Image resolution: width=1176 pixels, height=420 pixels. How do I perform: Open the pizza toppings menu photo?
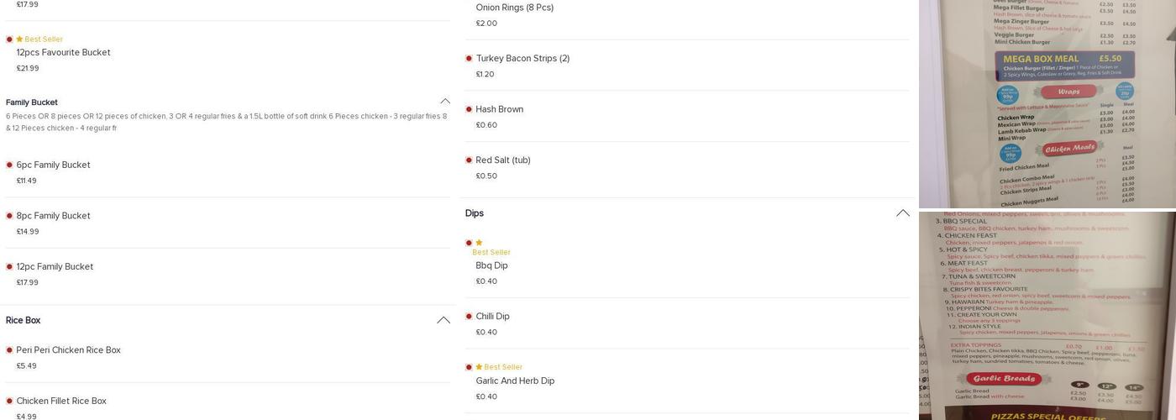[x=1047, y=315]
